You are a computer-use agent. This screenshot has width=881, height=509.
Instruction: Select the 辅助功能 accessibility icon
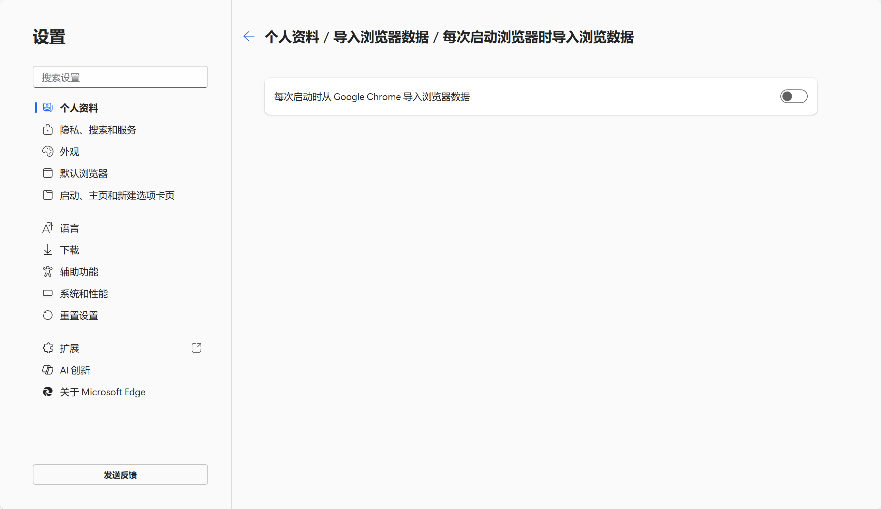48,272
